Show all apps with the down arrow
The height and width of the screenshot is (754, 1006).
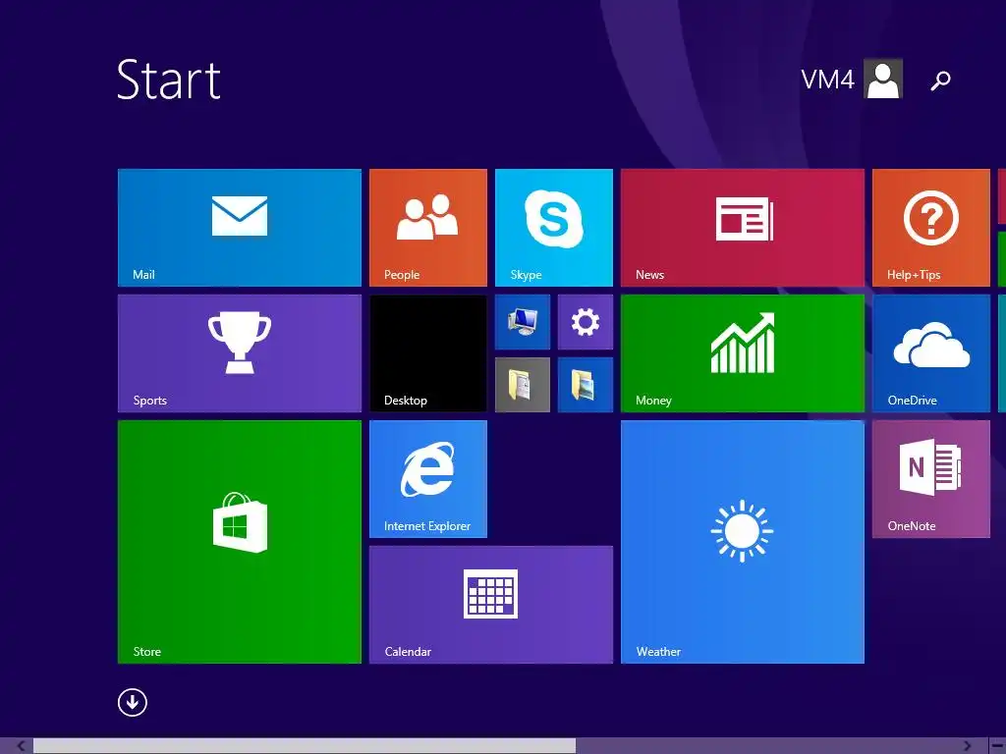tap(133, 702)
